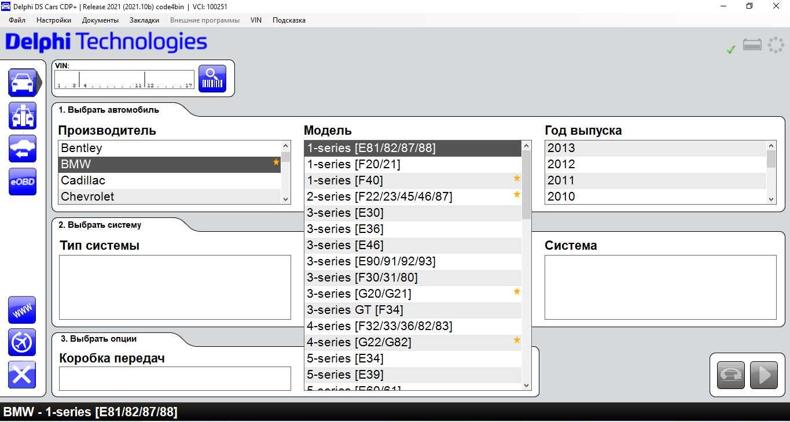
Task: Select model 4-series [G22/G82]
Action: point(413,342)
